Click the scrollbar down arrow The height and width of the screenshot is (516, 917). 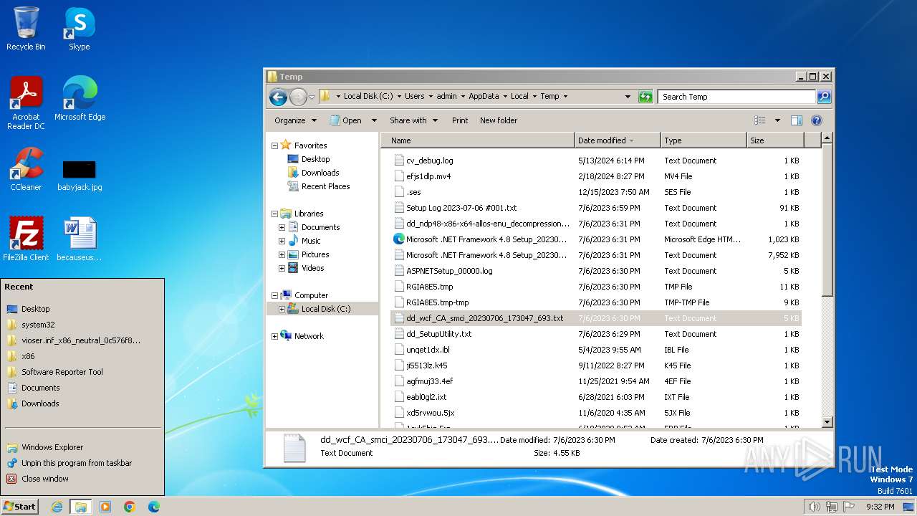[x=827, y=422]
